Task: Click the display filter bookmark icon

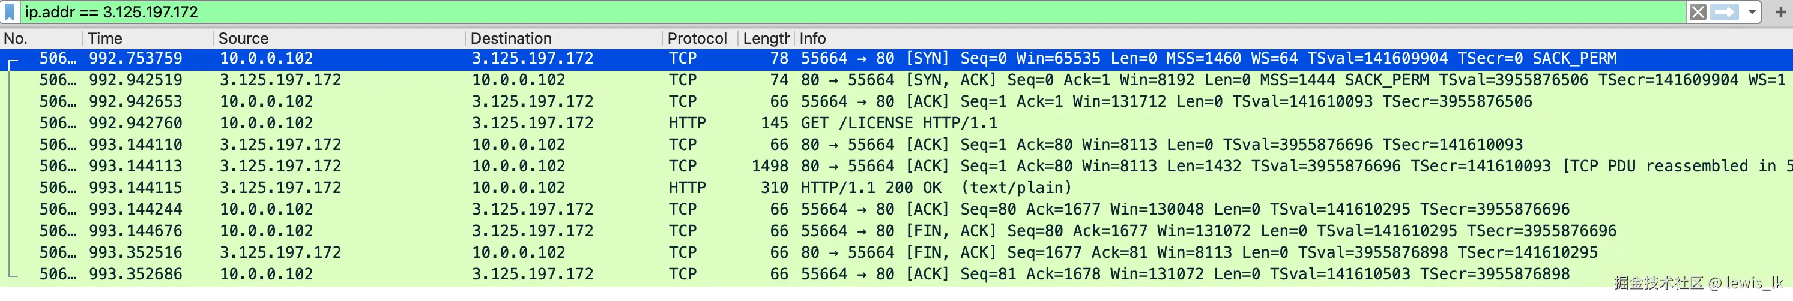Action: point(10,12)
